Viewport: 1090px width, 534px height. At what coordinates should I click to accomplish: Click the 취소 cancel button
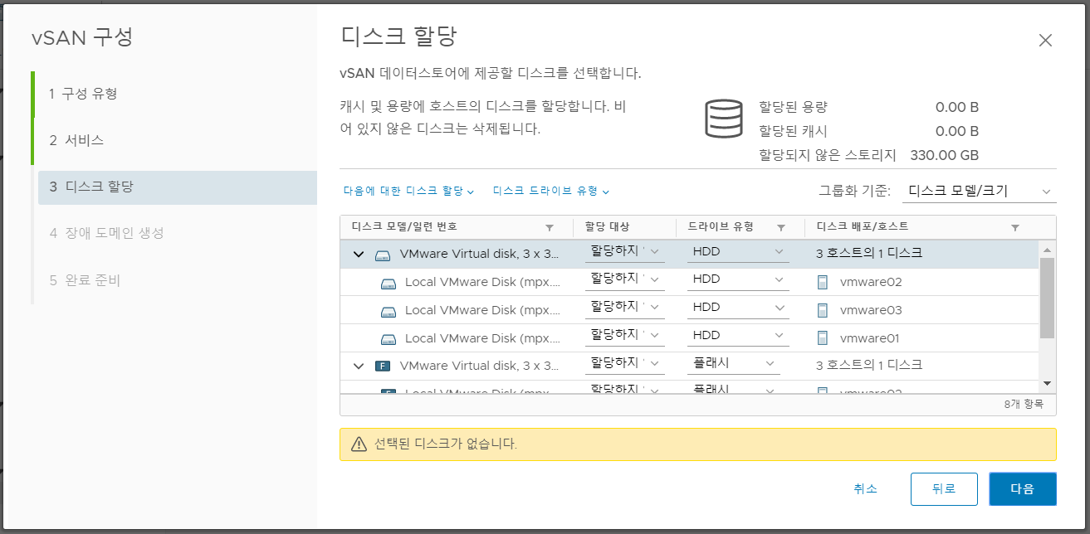click(x=865, y=489)
